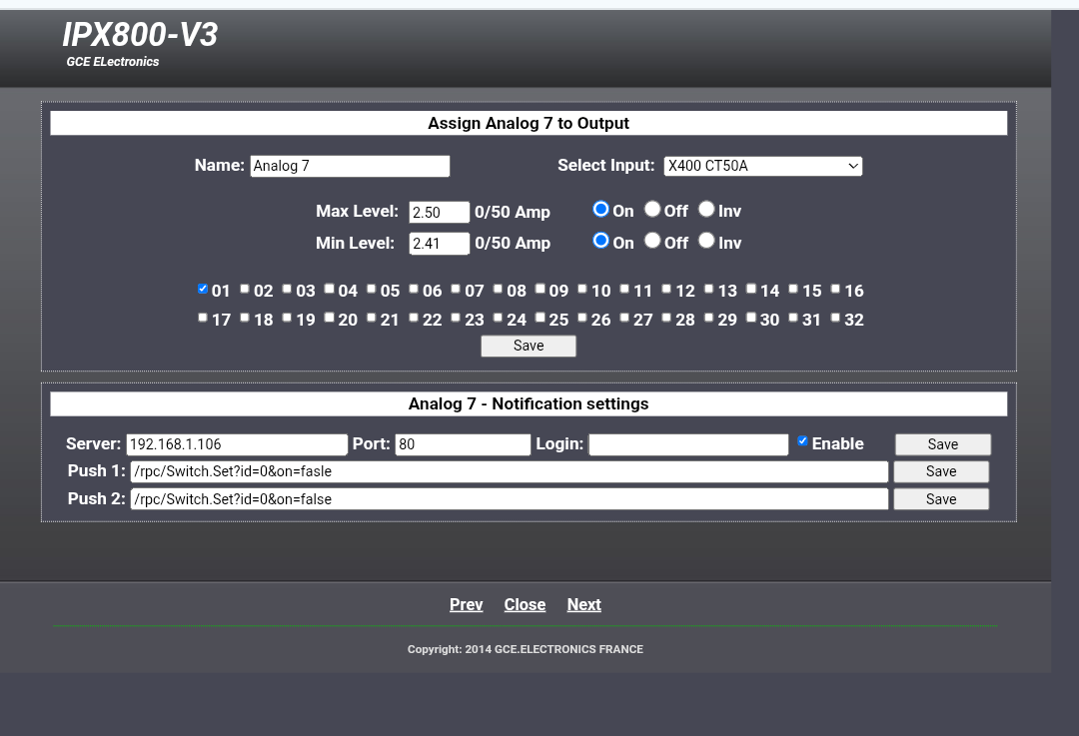Viewport: 1079px width, 736px height.
Task: Go to Next analog page
Action: tap(584, 604)
